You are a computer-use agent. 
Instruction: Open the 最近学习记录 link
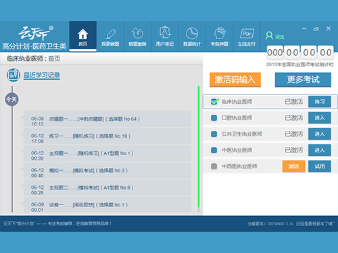42,76
